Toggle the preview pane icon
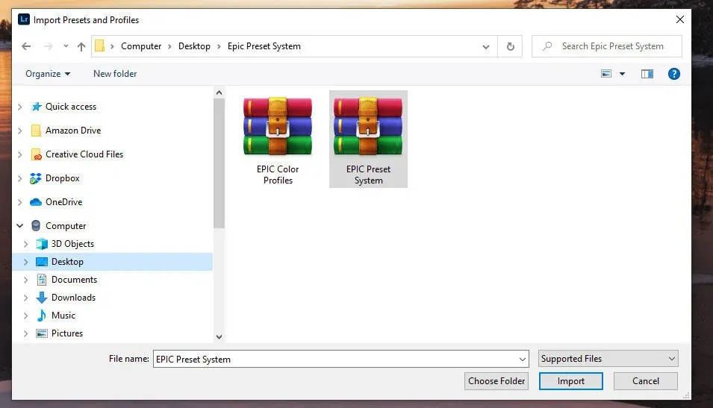 647,74
